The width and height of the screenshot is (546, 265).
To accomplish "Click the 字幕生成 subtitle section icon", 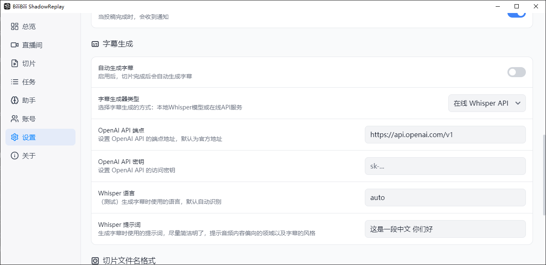I will (95, 43).
